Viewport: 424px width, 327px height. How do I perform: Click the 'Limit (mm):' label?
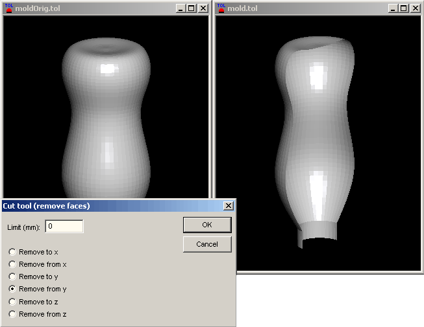pyautogui.click(x=23, y=227)
